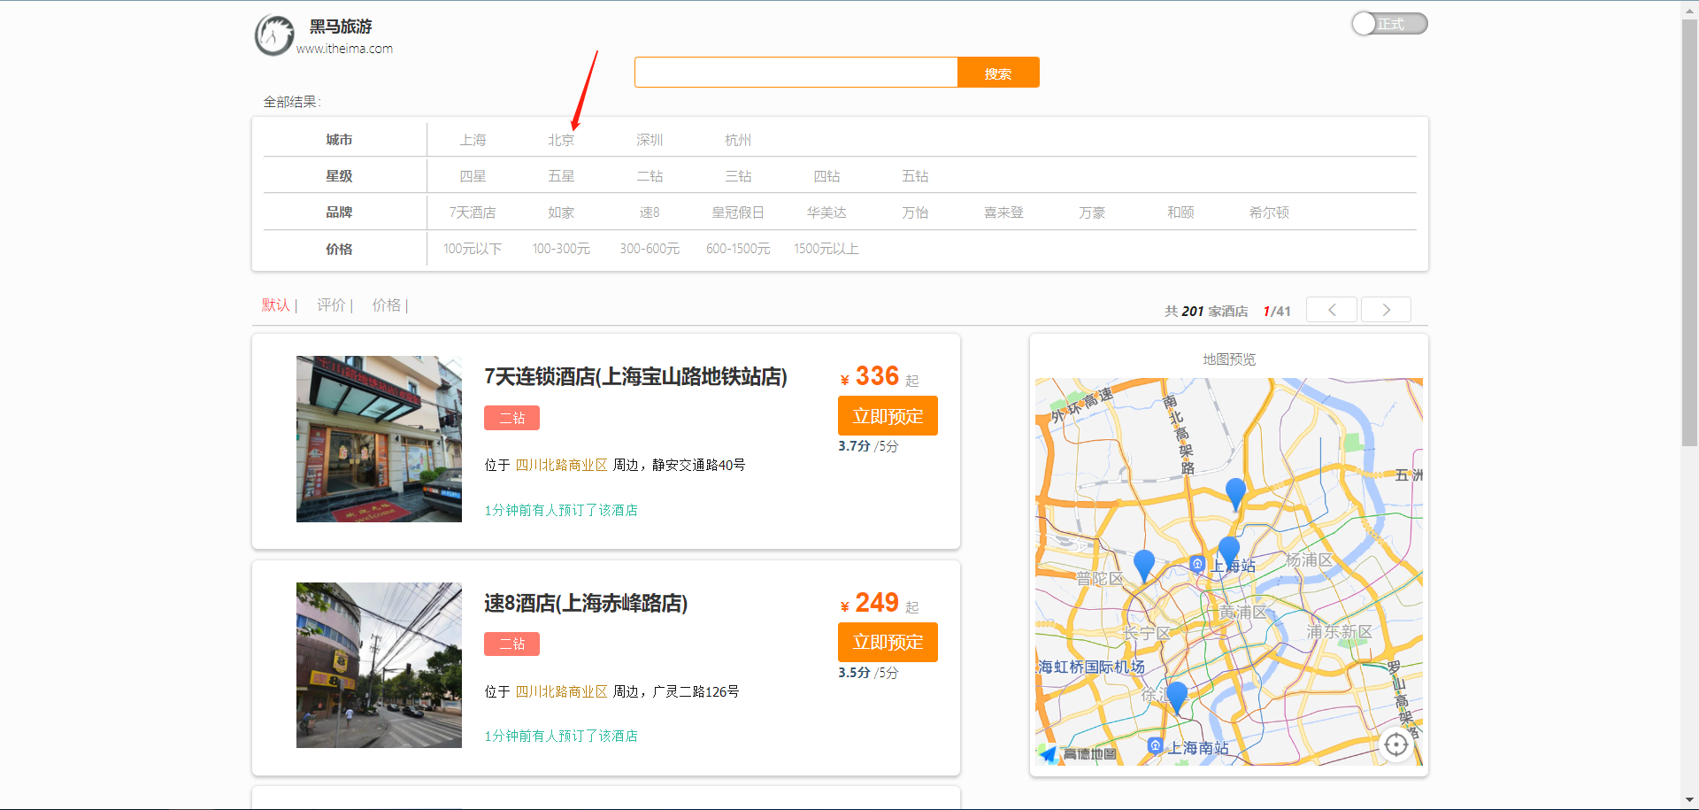
Task: Choose price range 100-300元
Action: (x=561, y=249)
